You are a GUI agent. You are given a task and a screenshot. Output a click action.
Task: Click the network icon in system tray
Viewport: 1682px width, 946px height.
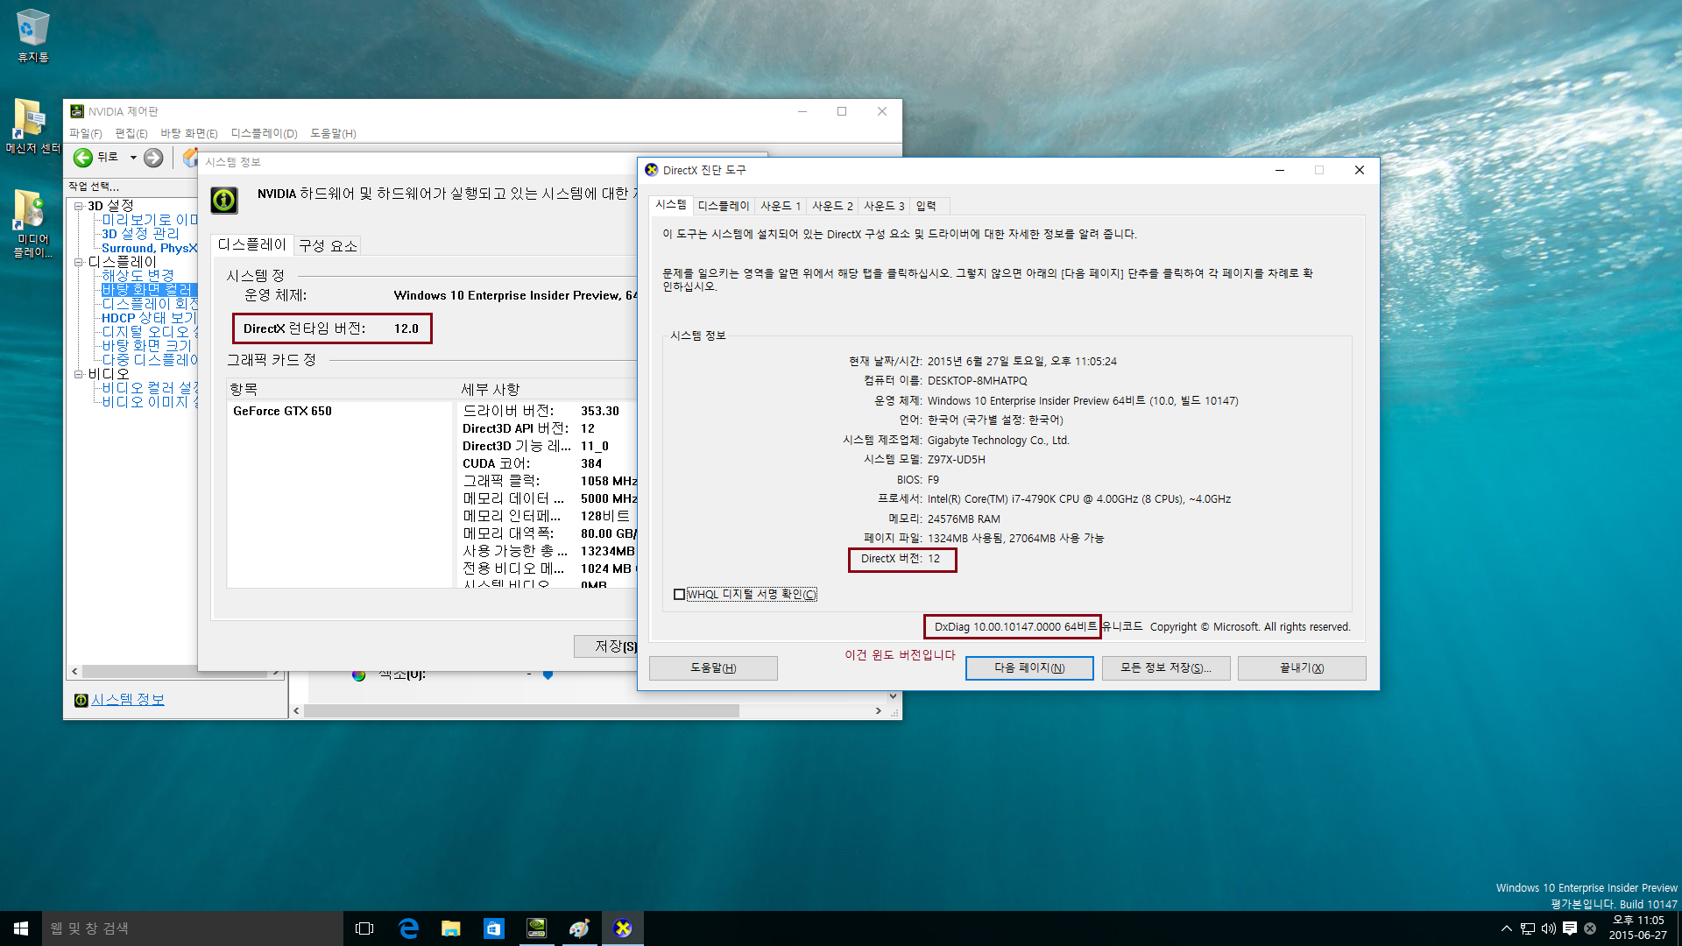tap(1527, 928)
